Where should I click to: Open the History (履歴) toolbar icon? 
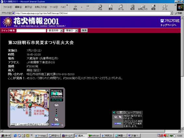[x=153, y=7]
